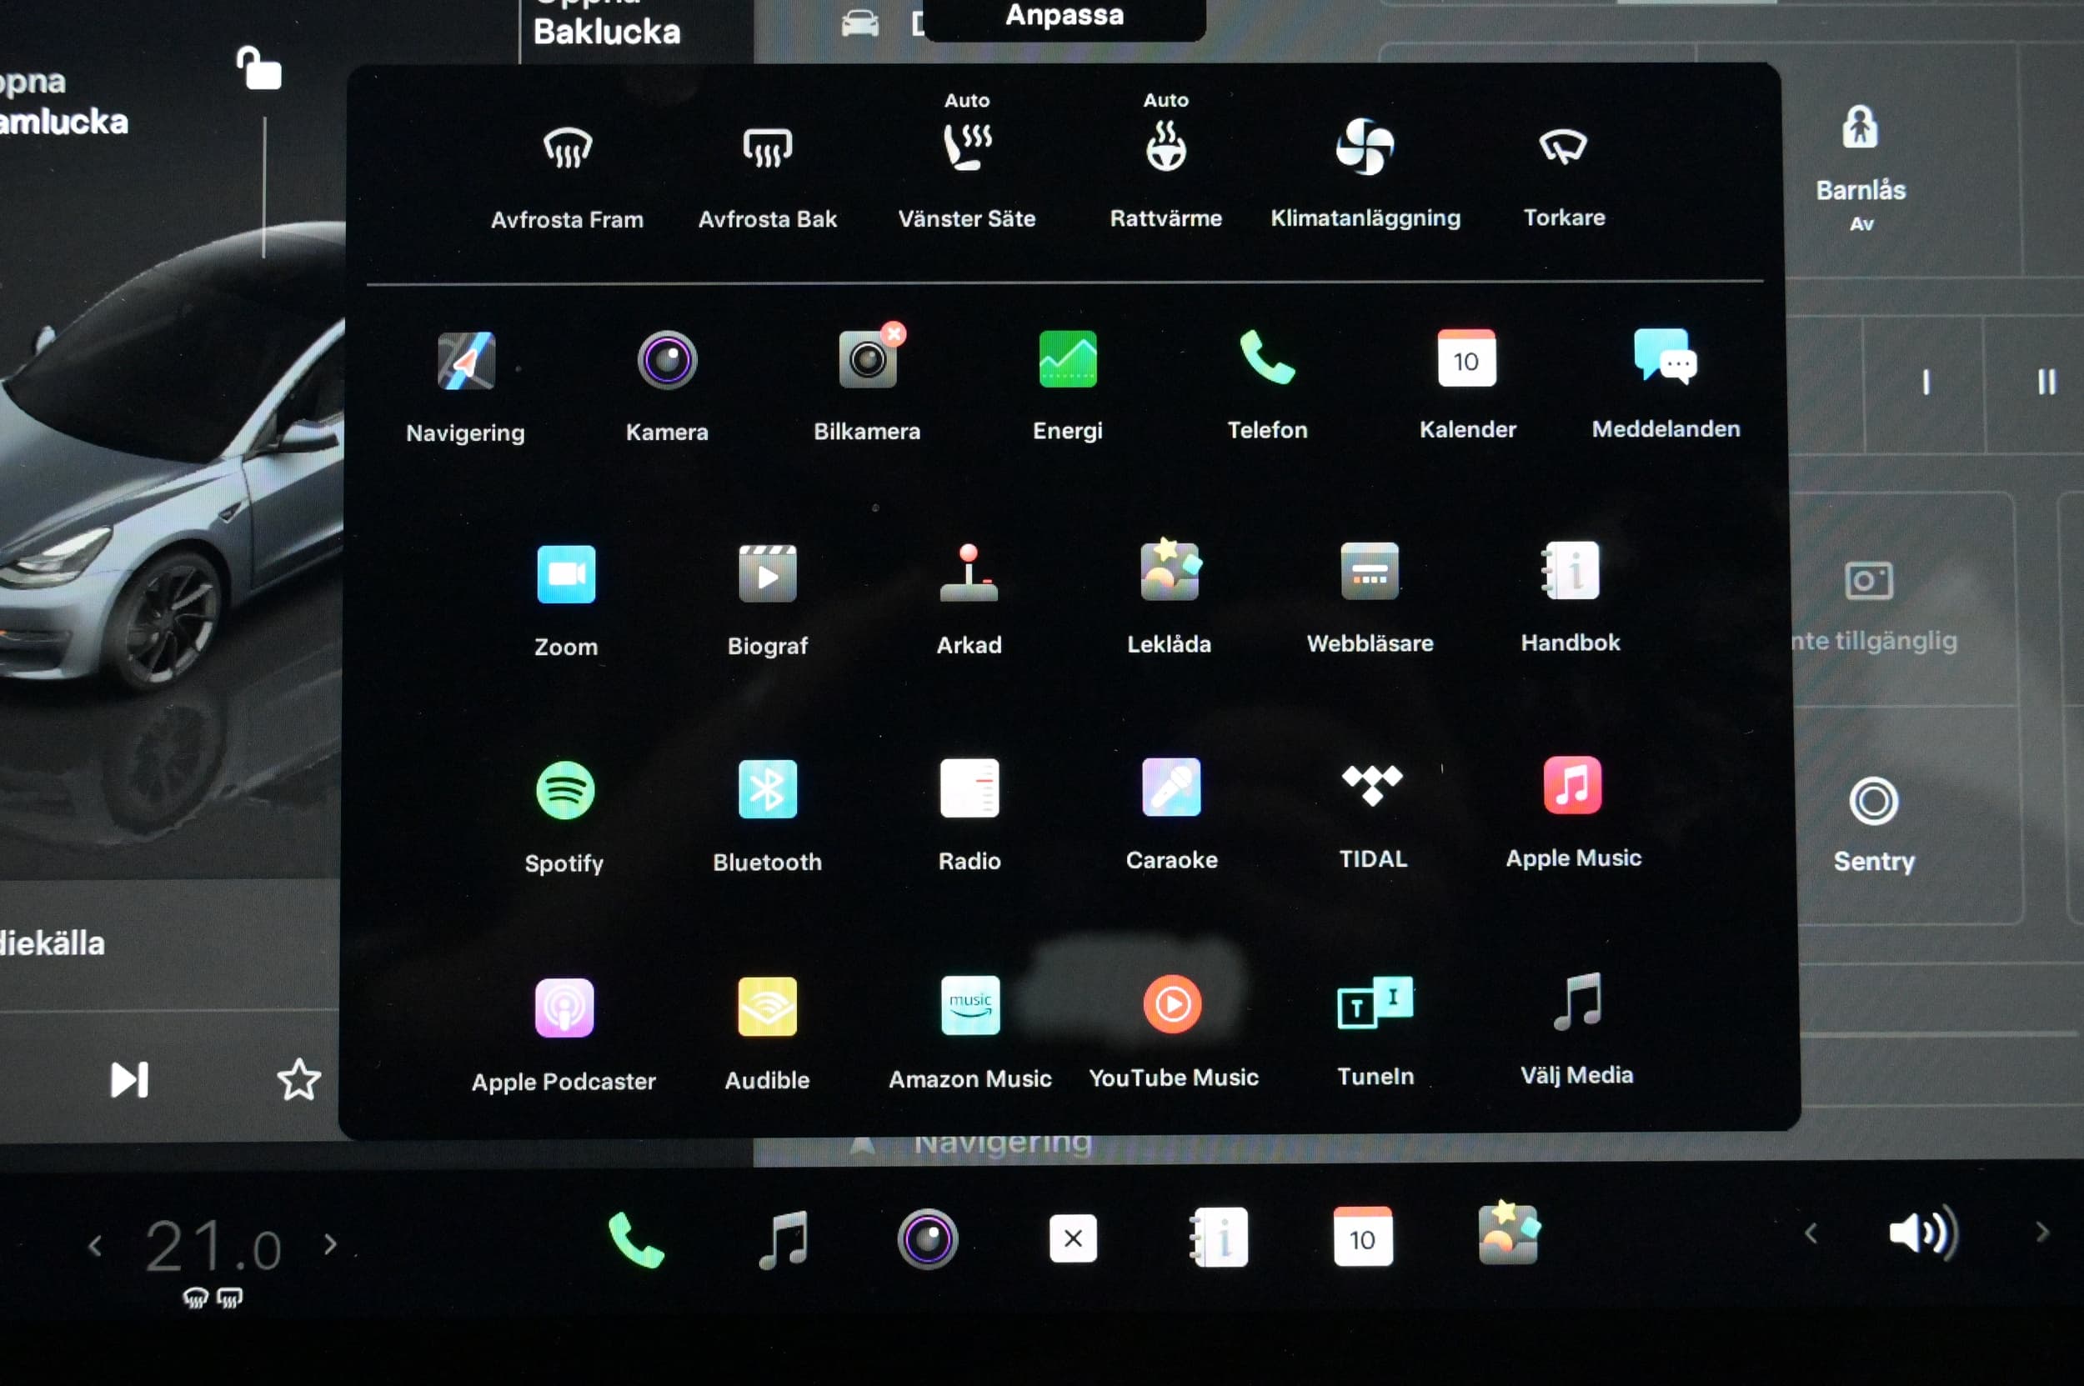Open Amazon Music
This screenshot has height=1386, width=2084.
(971, 1005)
